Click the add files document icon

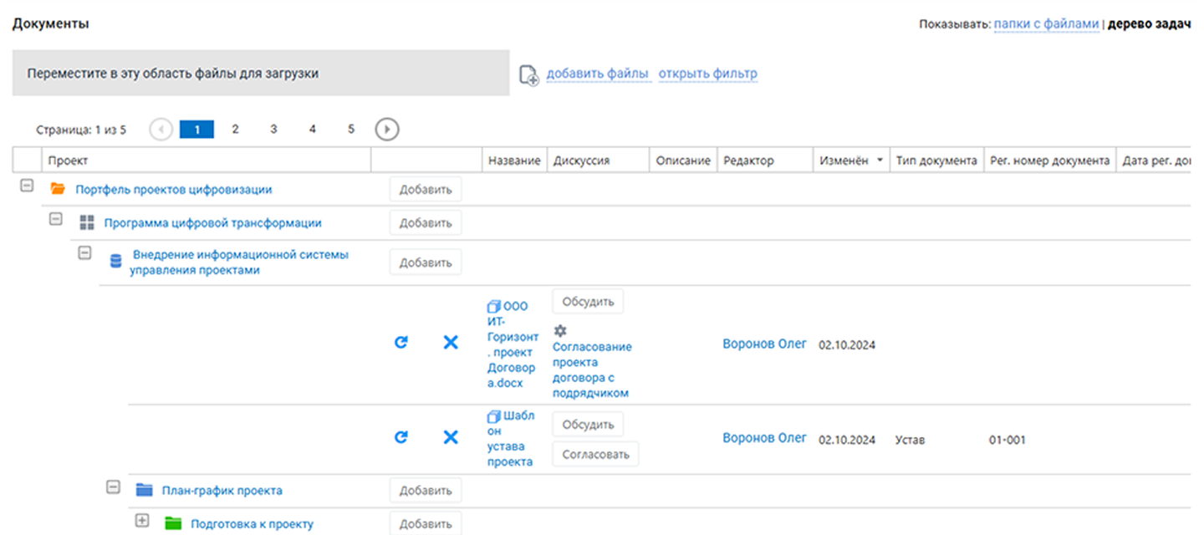tap(528, 74)
